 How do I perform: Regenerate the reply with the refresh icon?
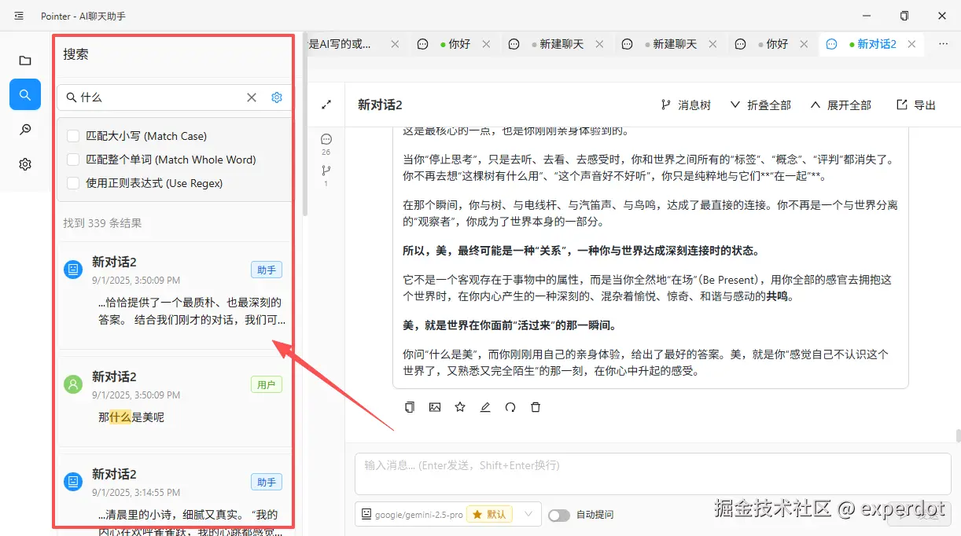pos(510,407)
